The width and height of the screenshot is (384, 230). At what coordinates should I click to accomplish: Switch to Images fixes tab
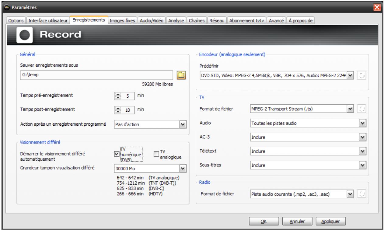[123, 20]
